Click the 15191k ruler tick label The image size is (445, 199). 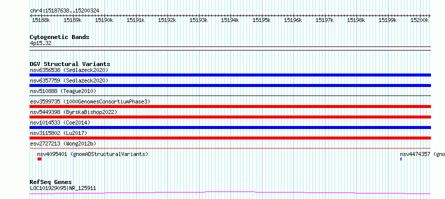(x=136, y=20)
